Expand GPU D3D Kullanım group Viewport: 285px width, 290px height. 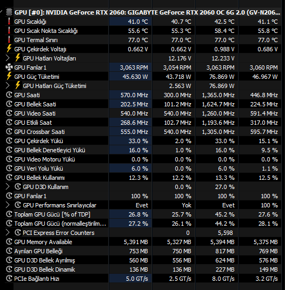click(8, 187)
